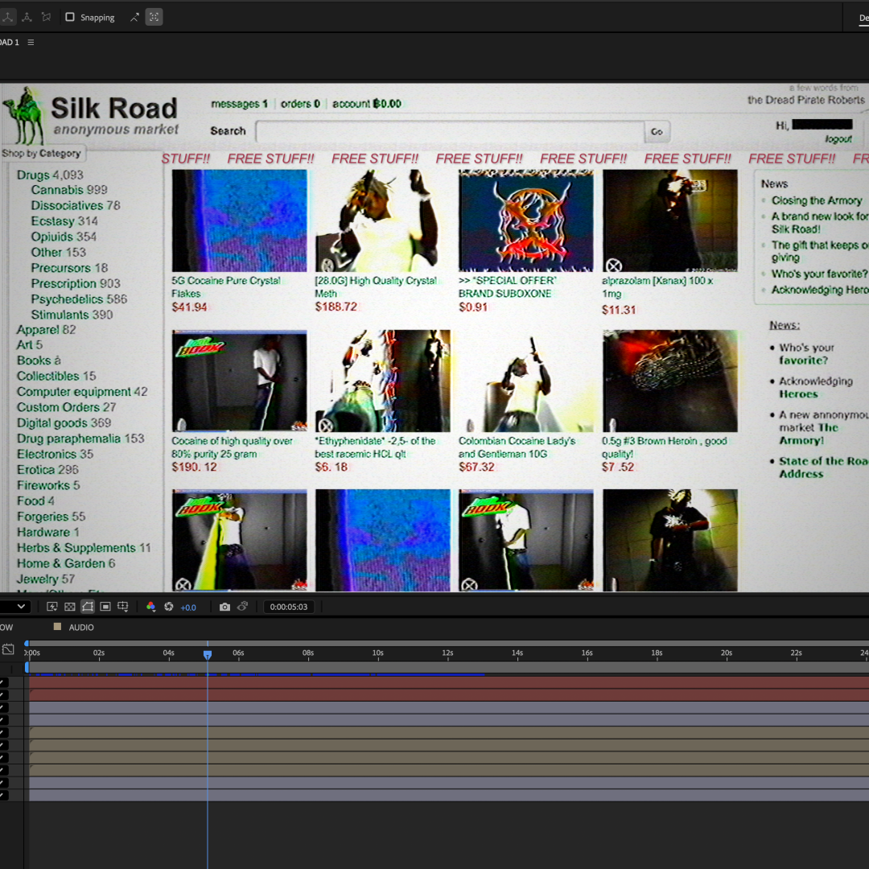Toggle the transparency grid icon
This screenshot has width=869, height=869.
click(x=70, y=607)
